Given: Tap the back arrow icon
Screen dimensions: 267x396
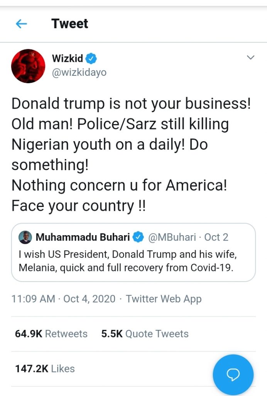Looking at the screenshot, I should point(21,24).
